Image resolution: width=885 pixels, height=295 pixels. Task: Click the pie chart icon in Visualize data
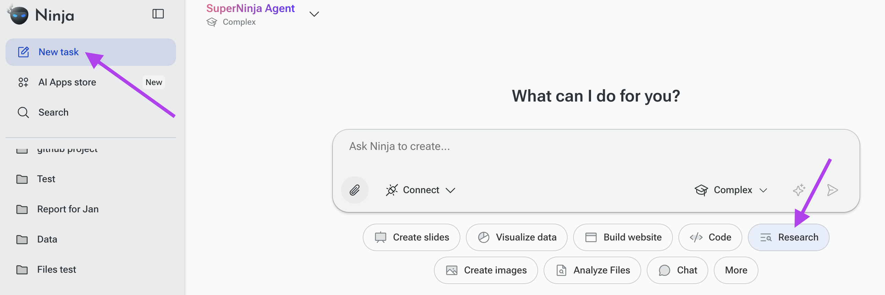pyautogui.click(x=483, y=237)
